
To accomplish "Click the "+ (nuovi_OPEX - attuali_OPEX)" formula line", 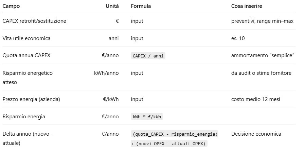I will point(169,144).
